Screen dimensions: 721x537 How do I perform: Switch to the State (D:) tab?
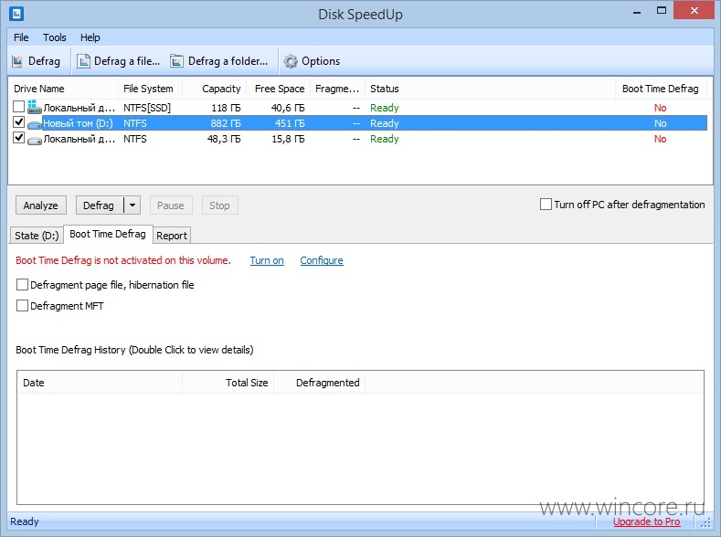[x=37, y=236]
